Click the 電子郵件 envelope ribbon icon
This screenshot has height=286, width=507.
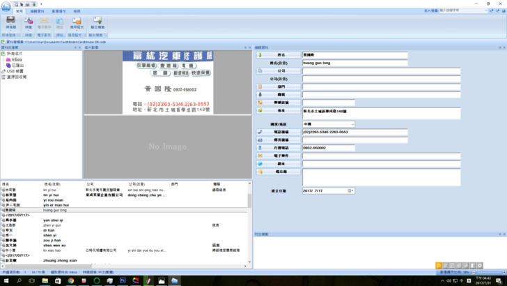[43, 22]
